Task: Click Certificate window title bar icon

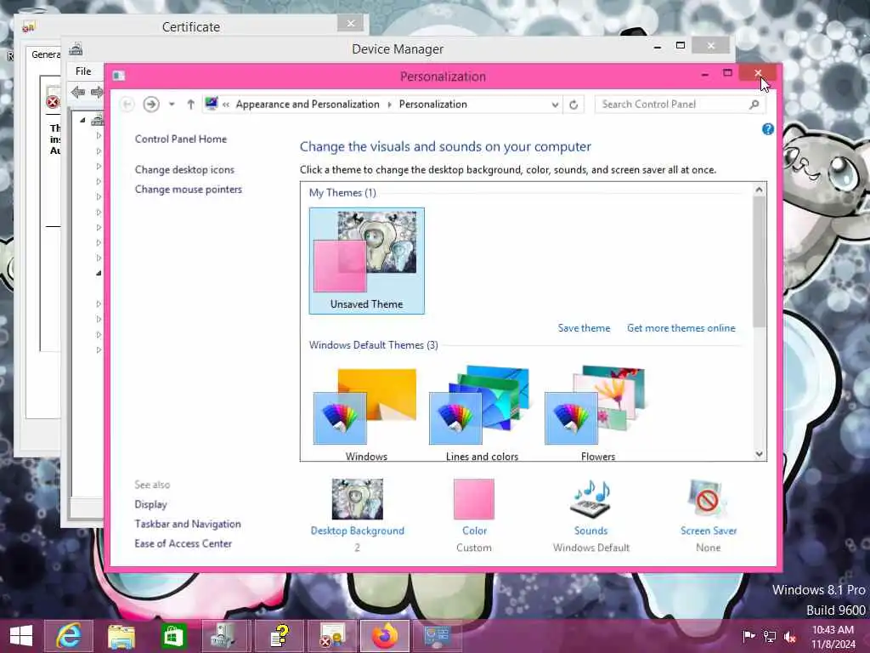Action: click(x=29, y=26)
